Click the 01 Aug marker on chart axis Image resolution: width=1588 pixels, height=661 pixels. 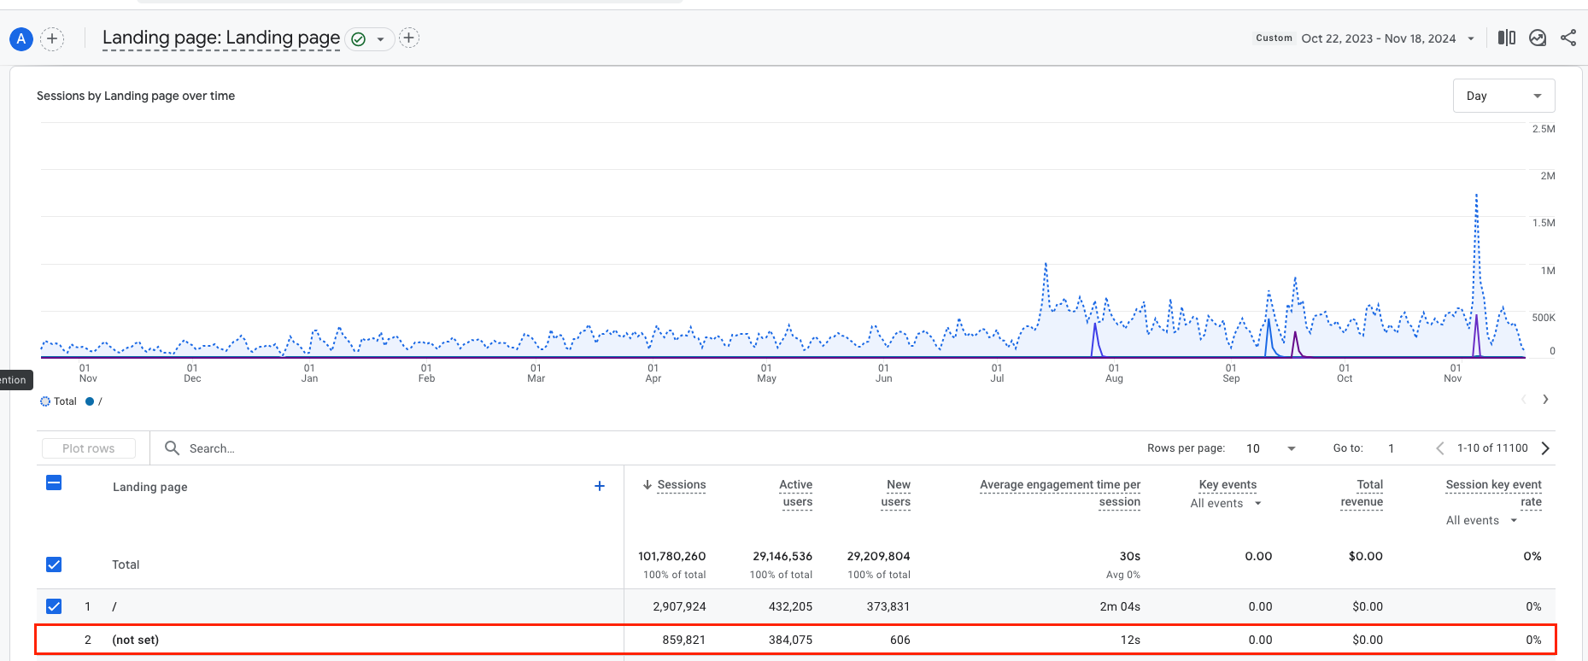tap(1114, 373)
